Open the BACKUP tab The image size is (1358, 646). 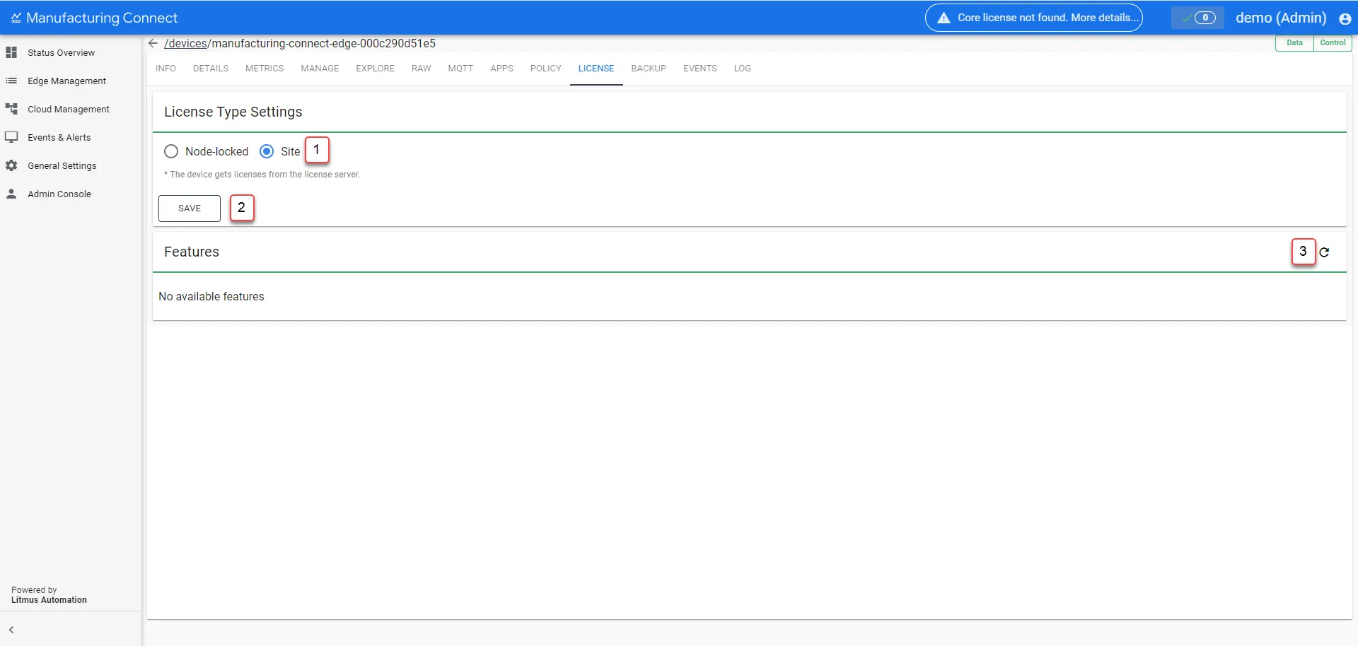649,69
